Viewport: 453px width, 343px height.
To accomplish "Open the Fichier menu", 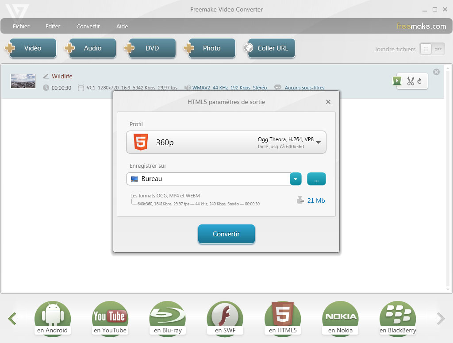I will [x=21, y=26].
